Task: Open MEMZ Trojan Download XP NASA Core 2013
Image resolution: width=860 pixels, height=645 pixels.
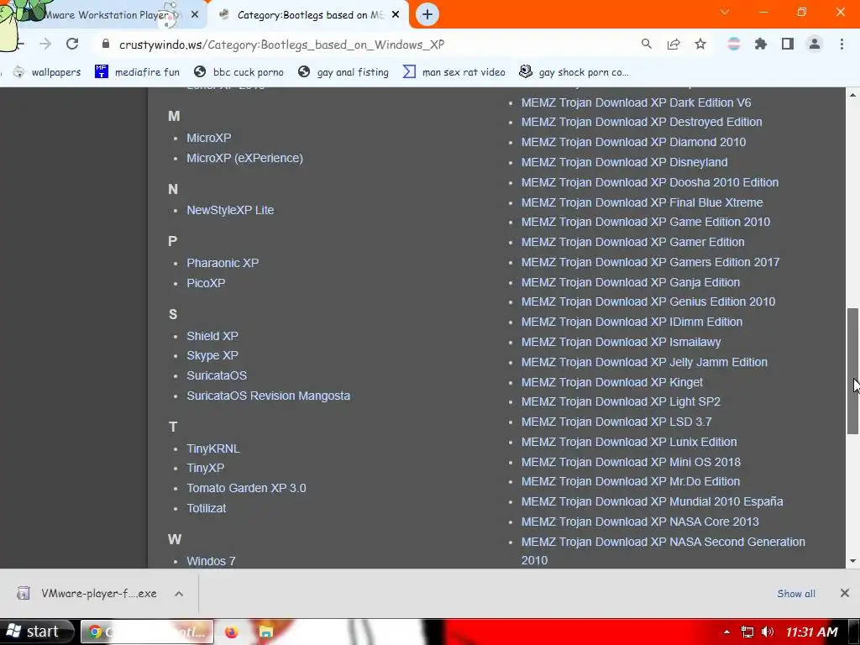Action: pos(640,522)
